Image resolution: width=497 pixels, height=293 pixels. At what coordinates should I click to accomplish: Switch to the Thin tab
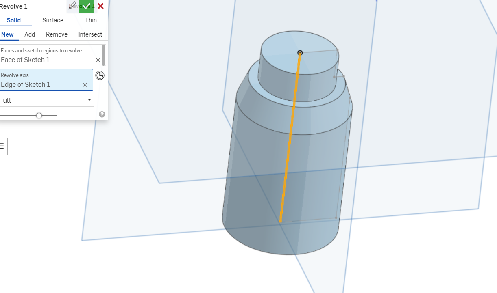[x=91, y=20]
